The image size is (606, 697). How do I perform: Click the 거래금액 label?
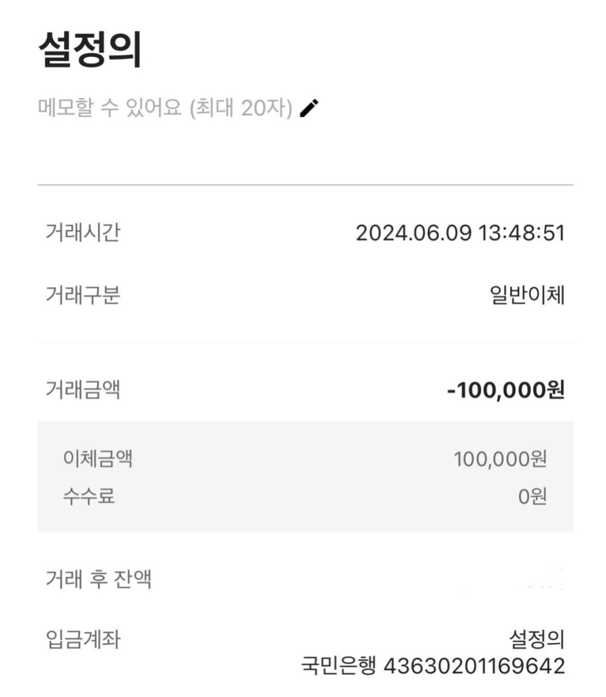(x=82, y=389)
